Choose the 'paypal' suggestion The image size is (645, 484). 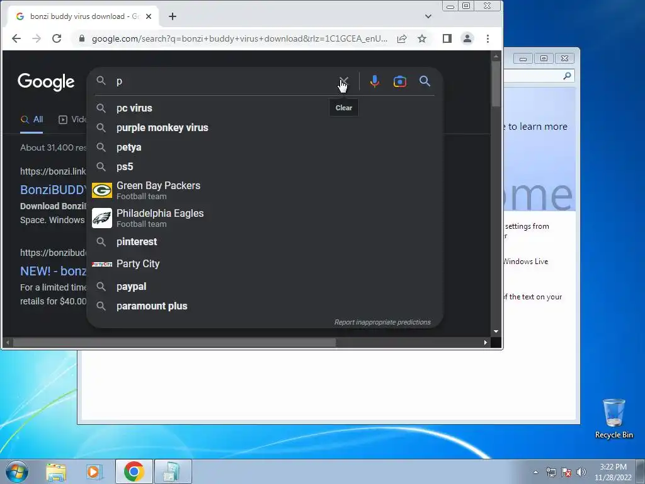[265, 287]
